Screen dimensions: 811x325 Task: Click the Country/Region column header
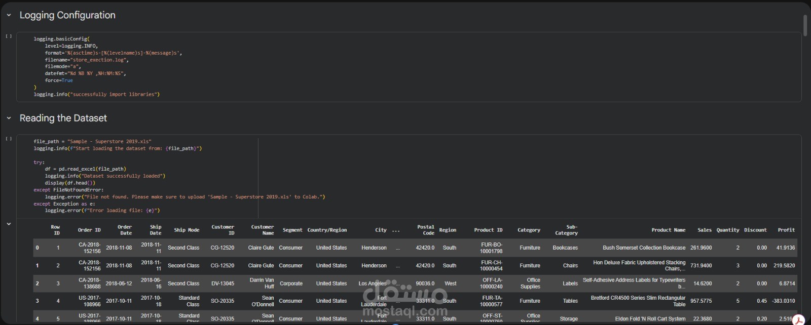327,230
